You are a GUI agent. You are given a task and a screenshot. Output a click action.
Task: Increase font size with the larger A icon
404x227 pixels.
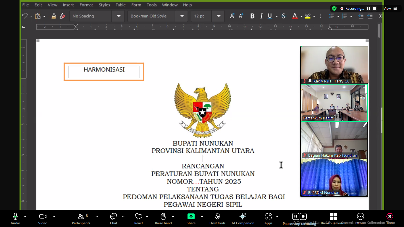pyautogui.click(x=232, y=16)
